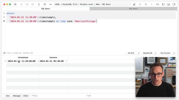
Task: Click the eye preview changes icon
Action: click(27, 4)
